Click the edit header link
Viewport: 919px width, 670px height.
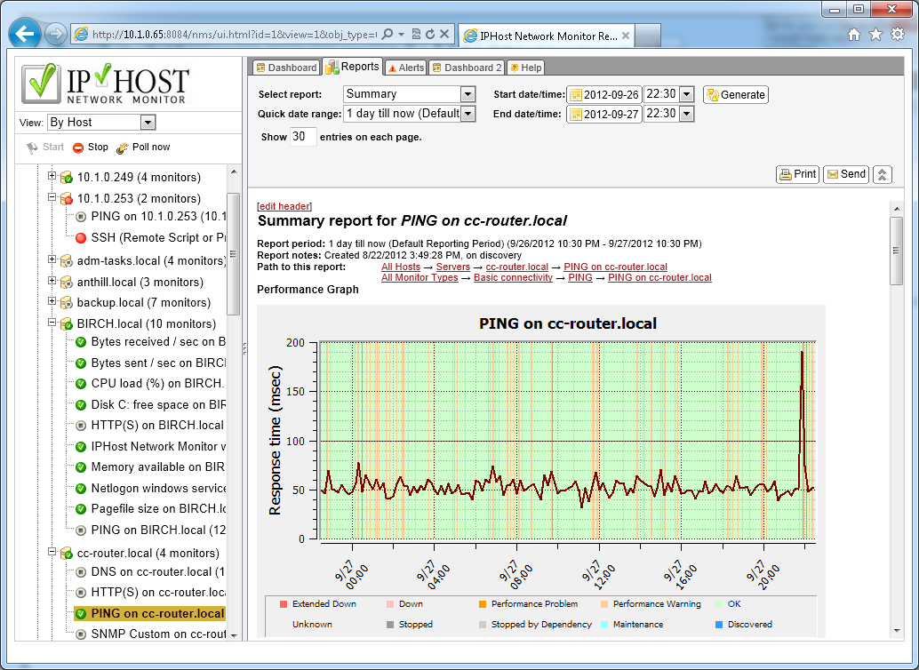coord(284,206)
